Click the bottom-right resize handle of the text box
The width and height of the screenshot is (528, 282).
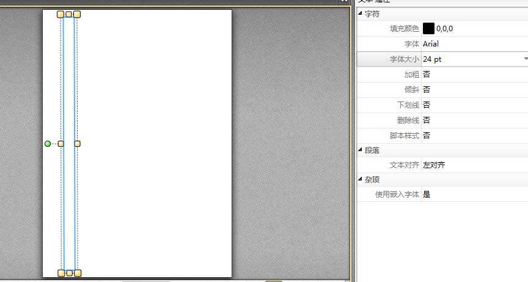[78, 273]
